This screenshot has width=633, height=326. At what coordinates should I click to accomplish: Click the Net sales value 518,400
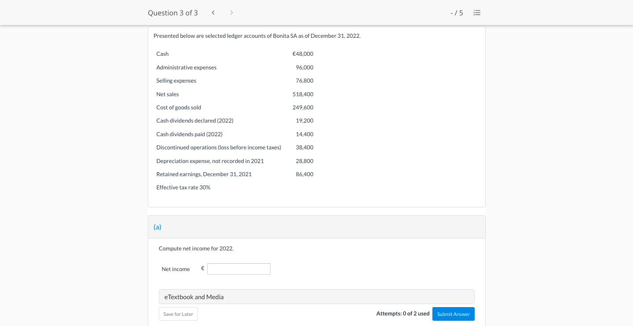click(303, 94)
